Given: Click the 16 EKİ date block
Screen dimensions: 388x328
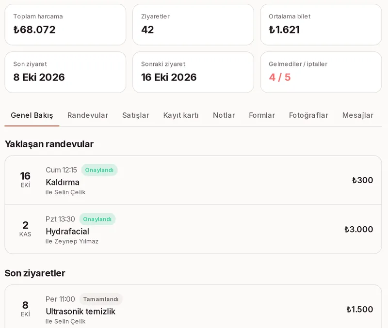Looking at the screenshot, I should point(25,180).
